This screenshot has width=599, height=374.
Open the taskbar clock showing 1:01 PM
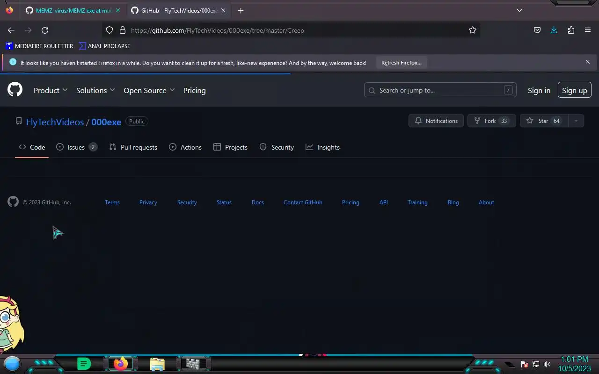pos(574,364)
